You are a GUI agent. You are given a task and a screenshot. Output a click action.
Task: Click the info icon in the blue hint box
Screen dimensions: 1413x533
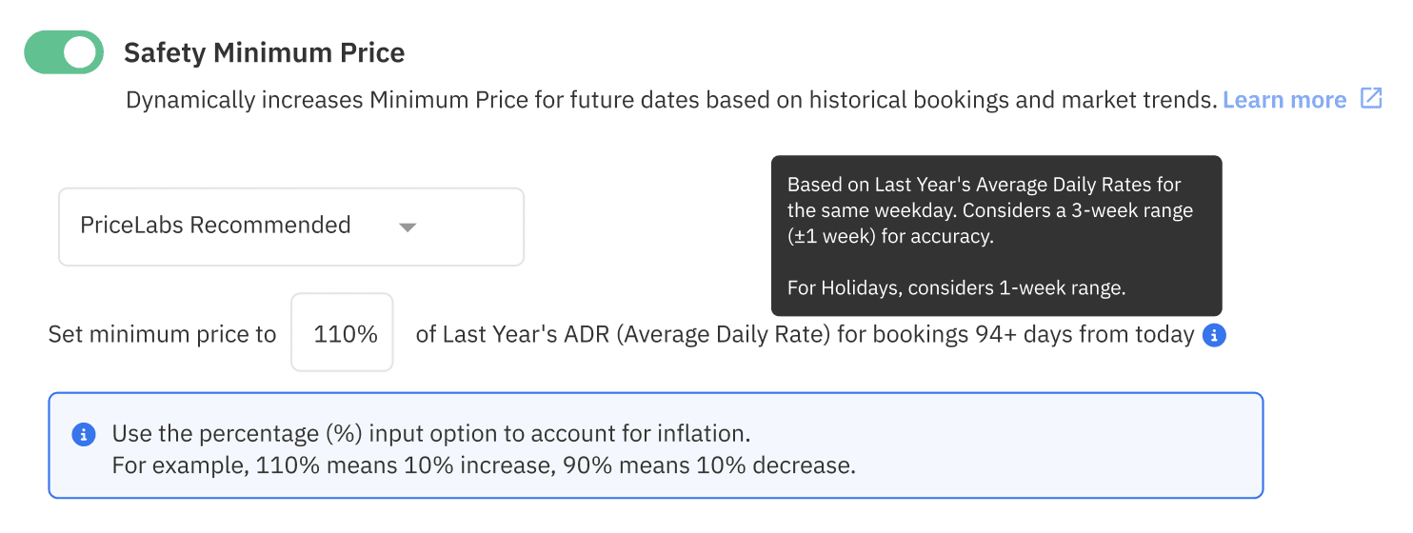coord(84,435)
